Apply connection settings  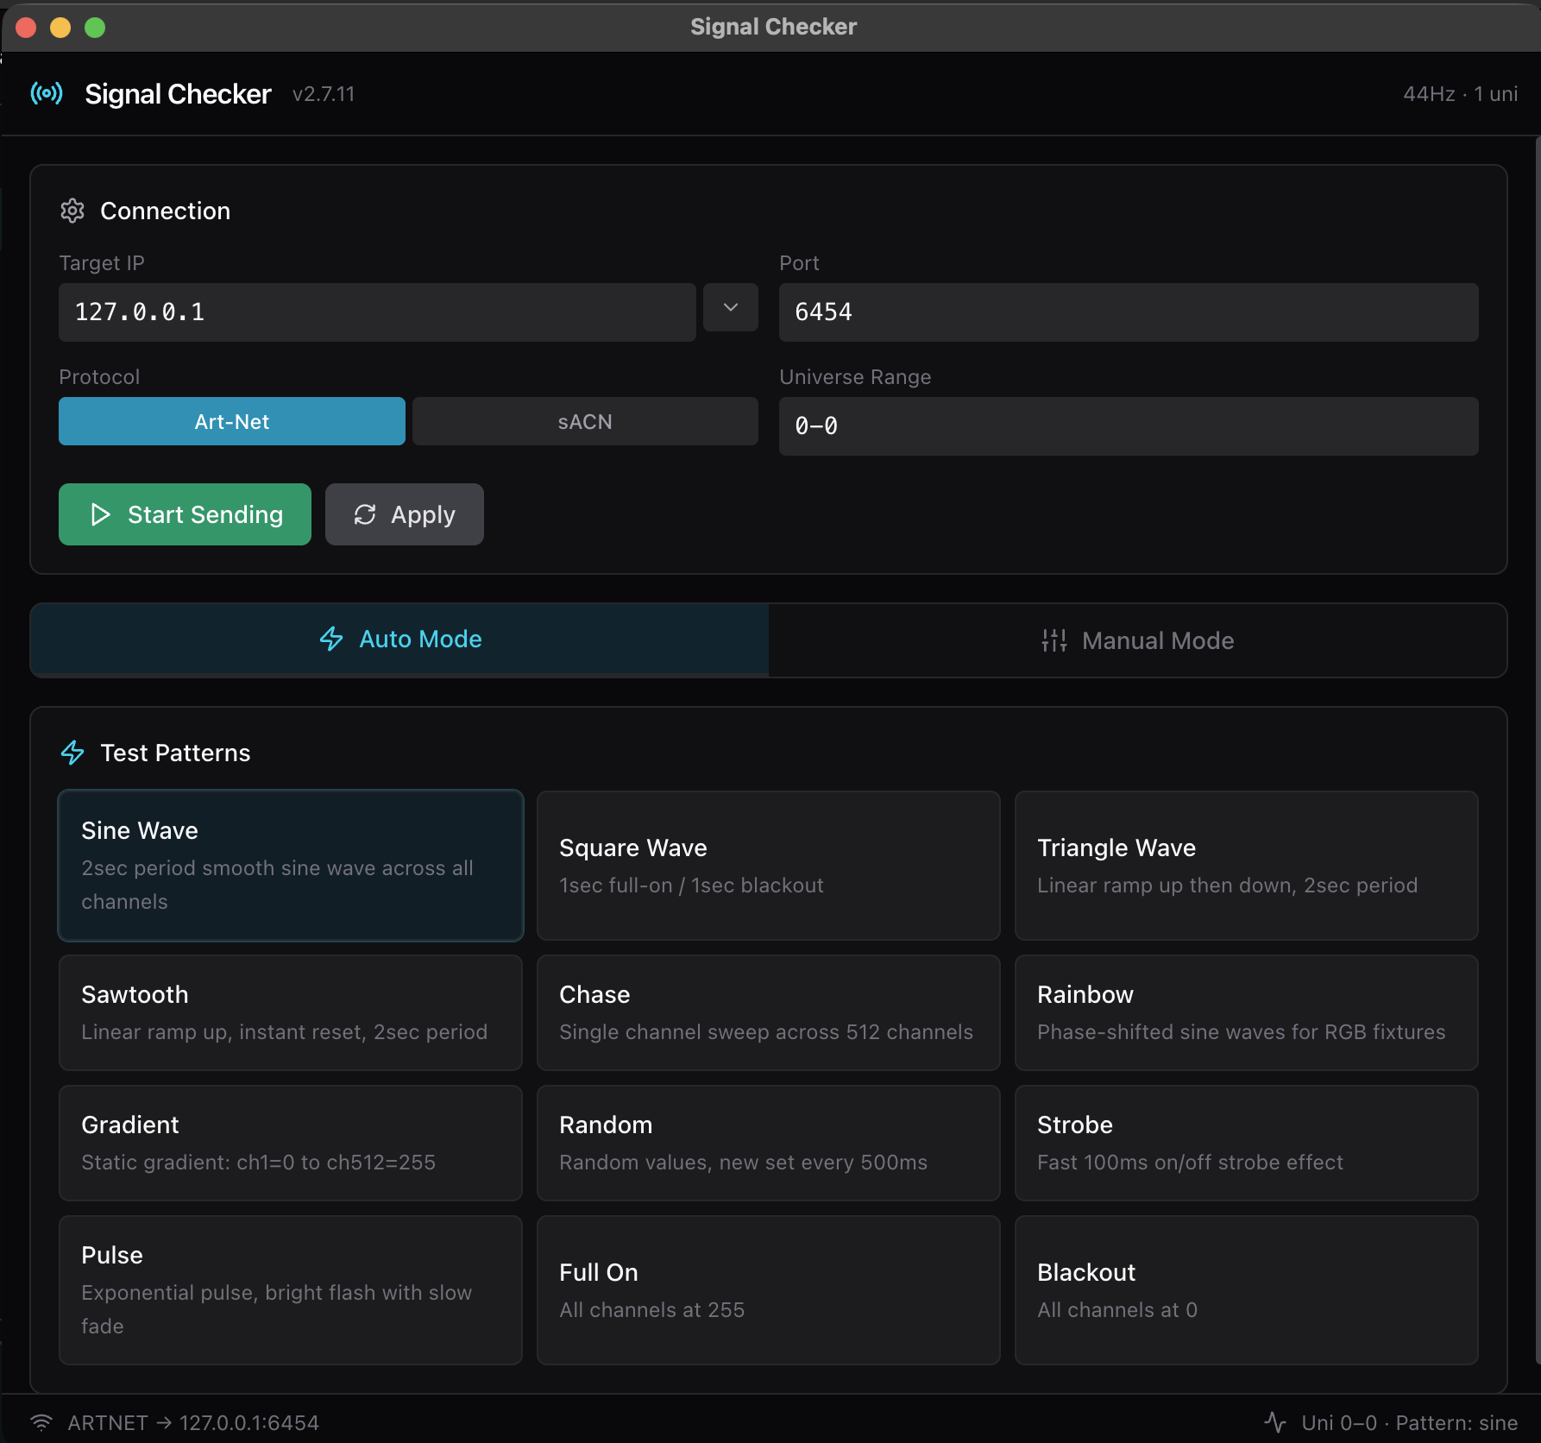405,514
